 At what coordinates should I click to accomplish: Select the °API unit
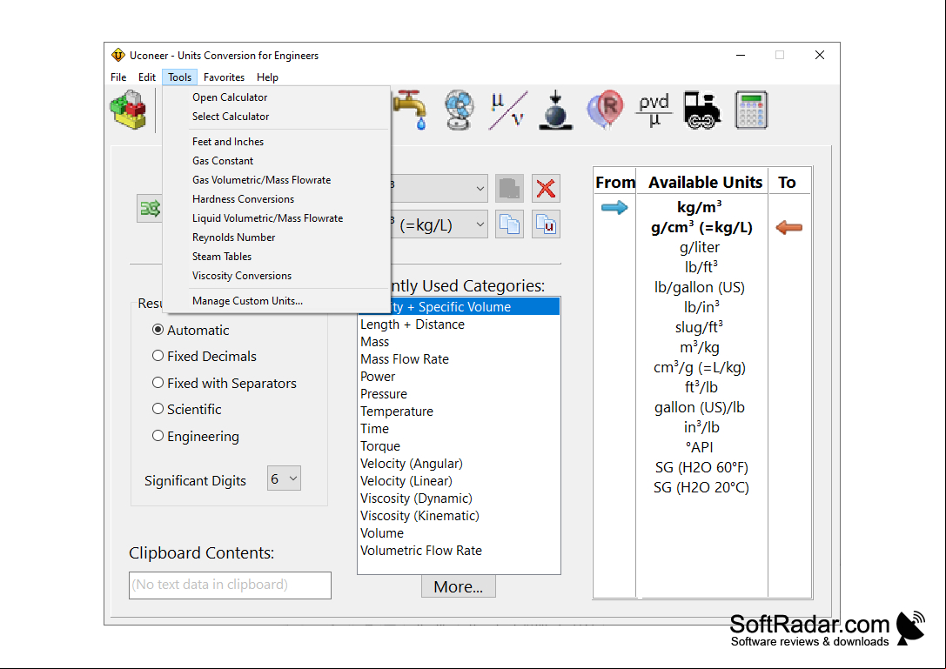tap(700, 447)
